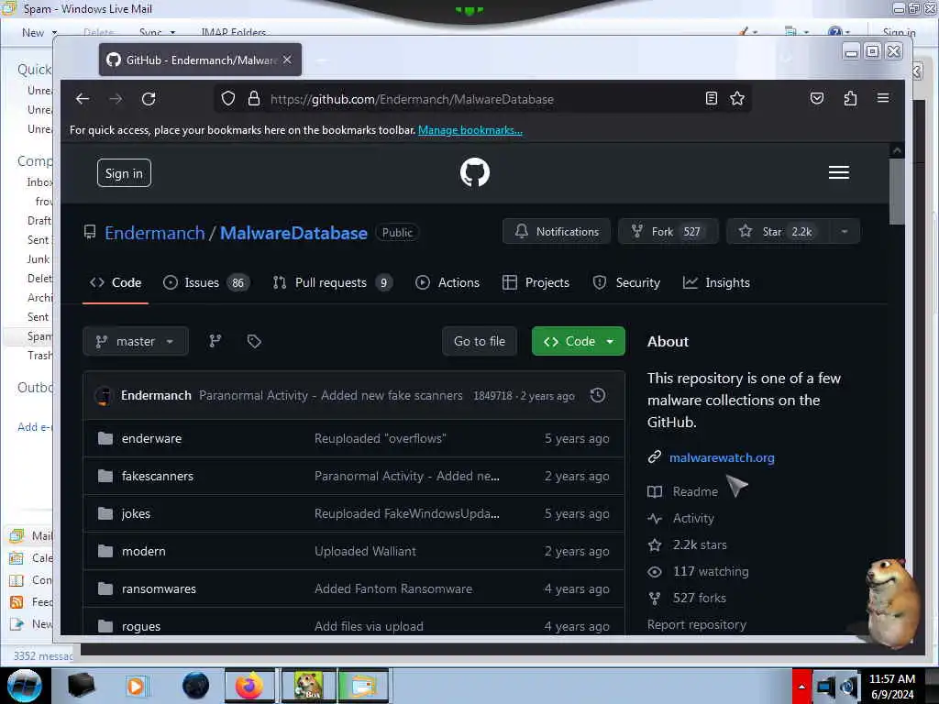
Task: Show hidden tray icons arrow
Action: coord(801,686)
